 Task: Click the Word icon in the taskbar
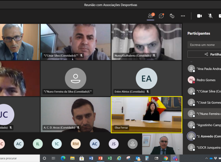[91, 158]
